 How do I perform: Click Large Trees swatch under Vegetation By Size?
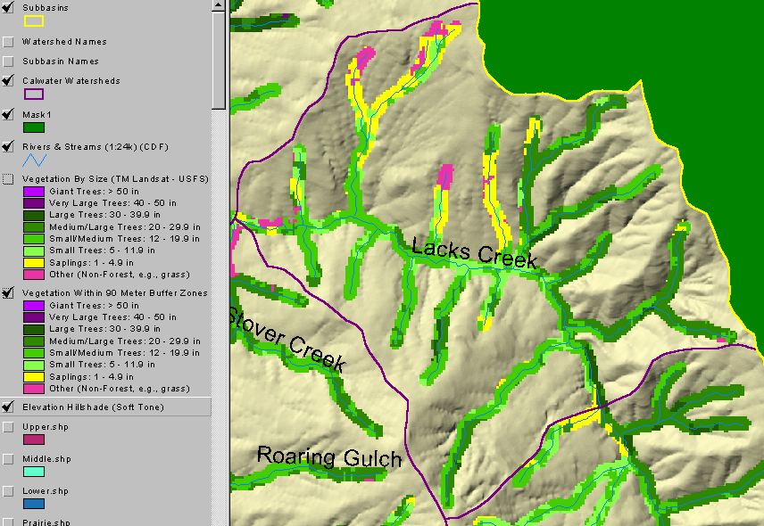coord(34,215)
